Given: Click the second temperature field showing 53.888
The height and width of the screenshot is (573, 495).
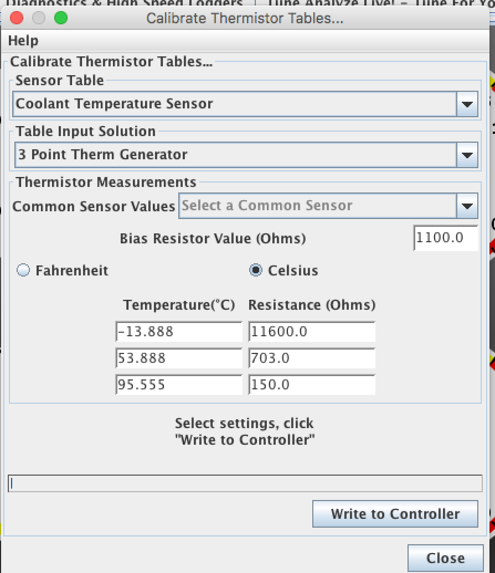Looking at the screenshot, I should [x=179, y=358].
